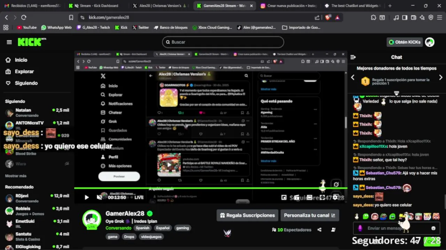Open EmetSuki recommended channel
Screen dimensions: 446x250
37,224
